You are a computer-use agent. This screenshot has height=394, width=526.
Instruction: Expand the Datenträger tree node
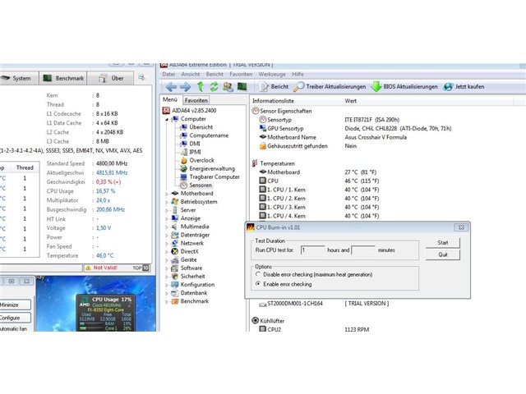167,236
